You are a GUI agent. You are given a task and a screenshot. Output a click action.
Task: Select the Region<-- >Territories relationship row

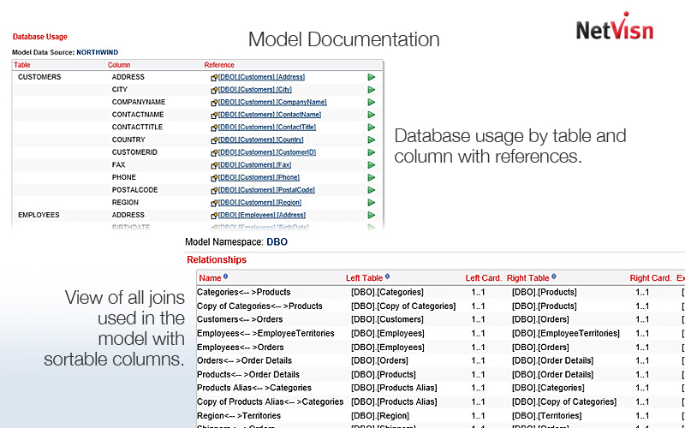(440, 416)
